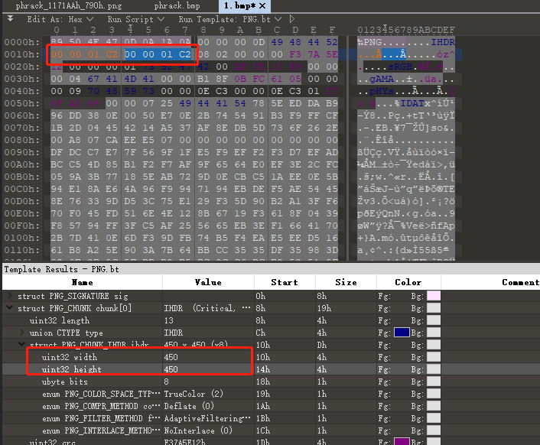Close the 1.bmp* tab
The image size is (540, 445).
click(262, 6)
